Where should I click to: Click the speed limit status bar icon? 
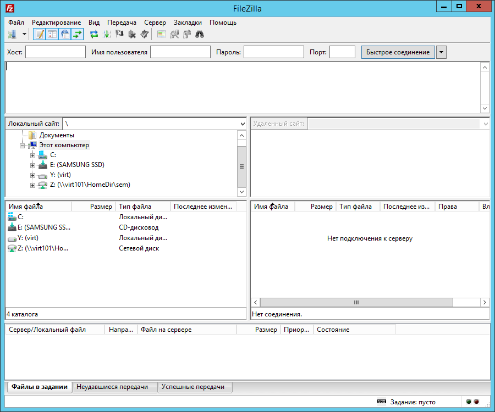tap(382, 401)
